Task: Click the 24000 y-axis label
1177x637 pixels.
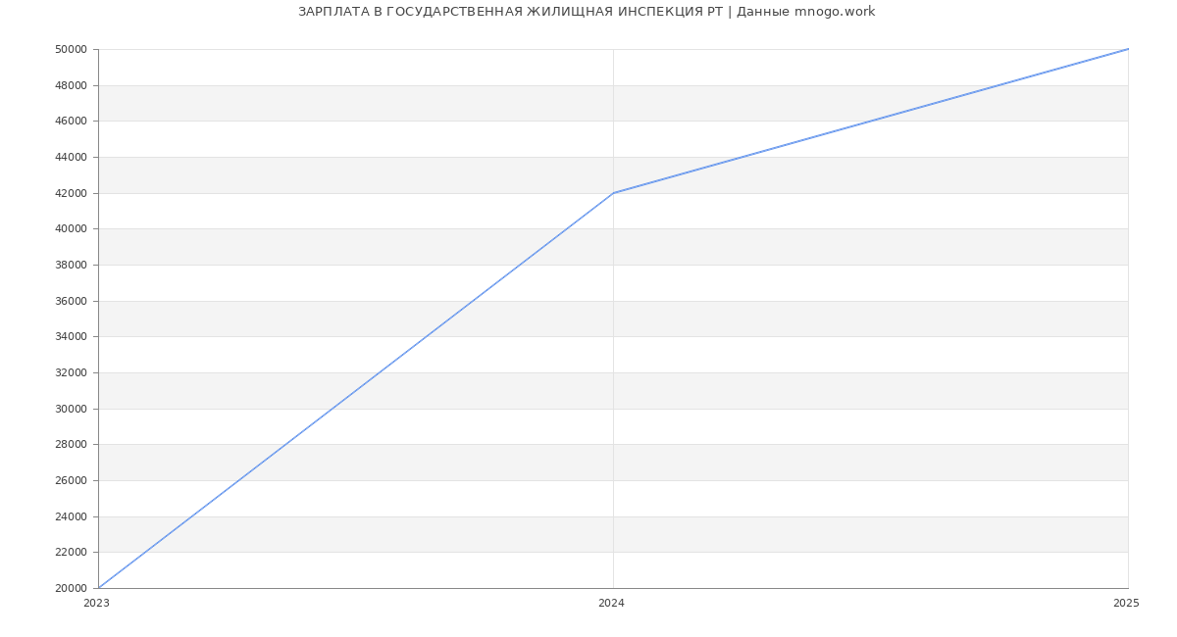Action: tap(71, 516)
